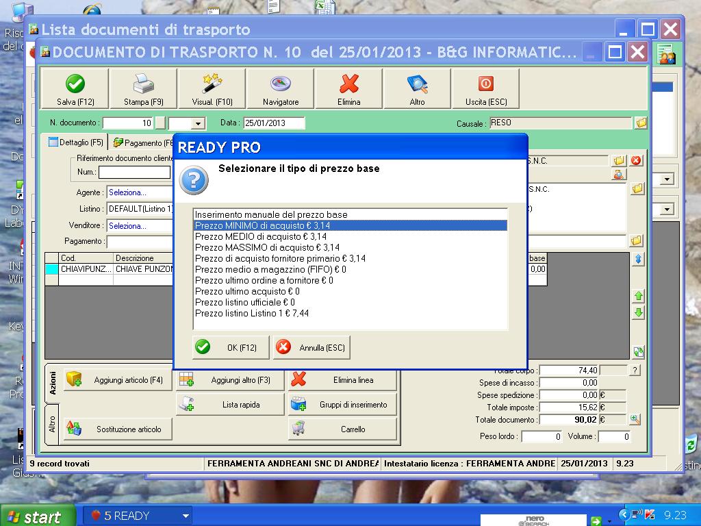Confirm with OK (F12) in dialog
Screen dimensions: 701x526
click(x=231, y=347)
